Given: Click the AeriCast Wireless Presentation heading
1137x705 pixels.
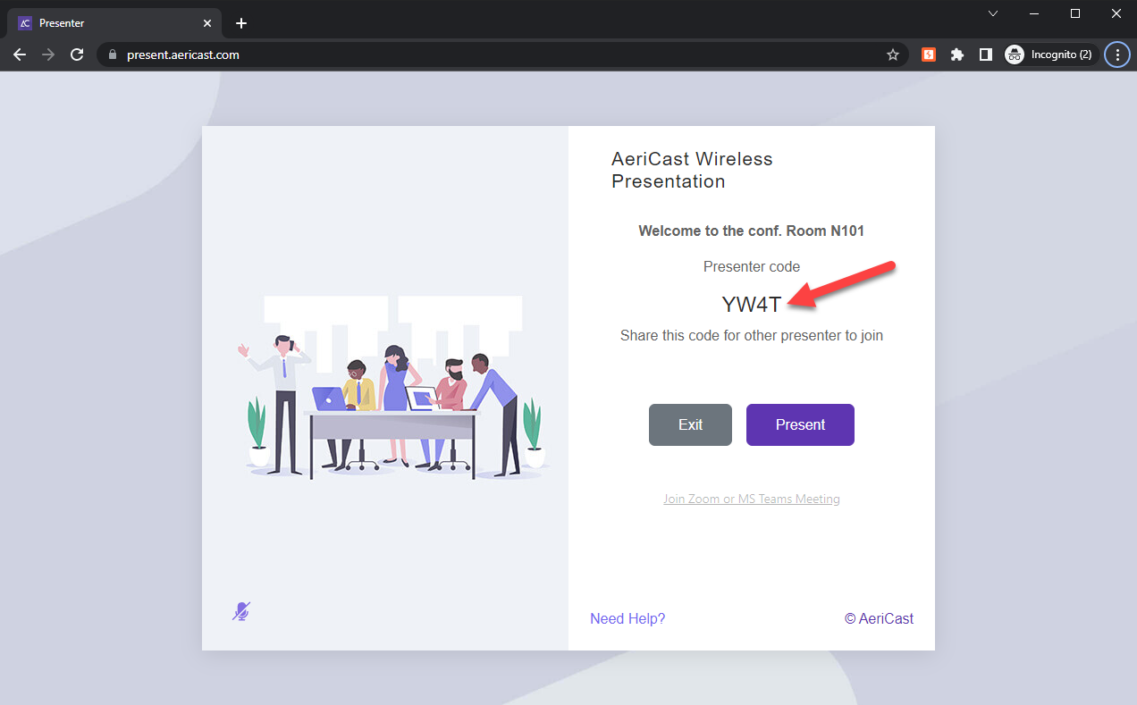Looking at the screenshot, I should point(692,170).
